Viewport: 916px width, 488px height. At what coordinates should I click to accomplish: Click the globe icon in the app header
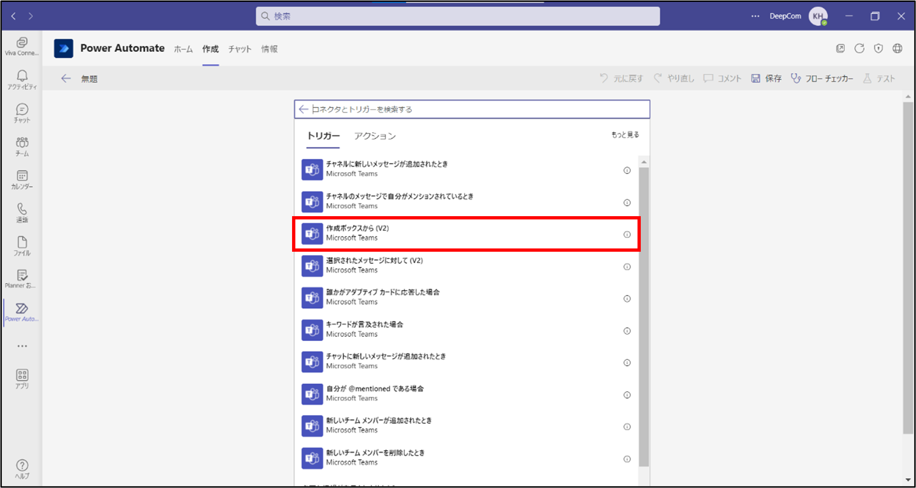897,48
